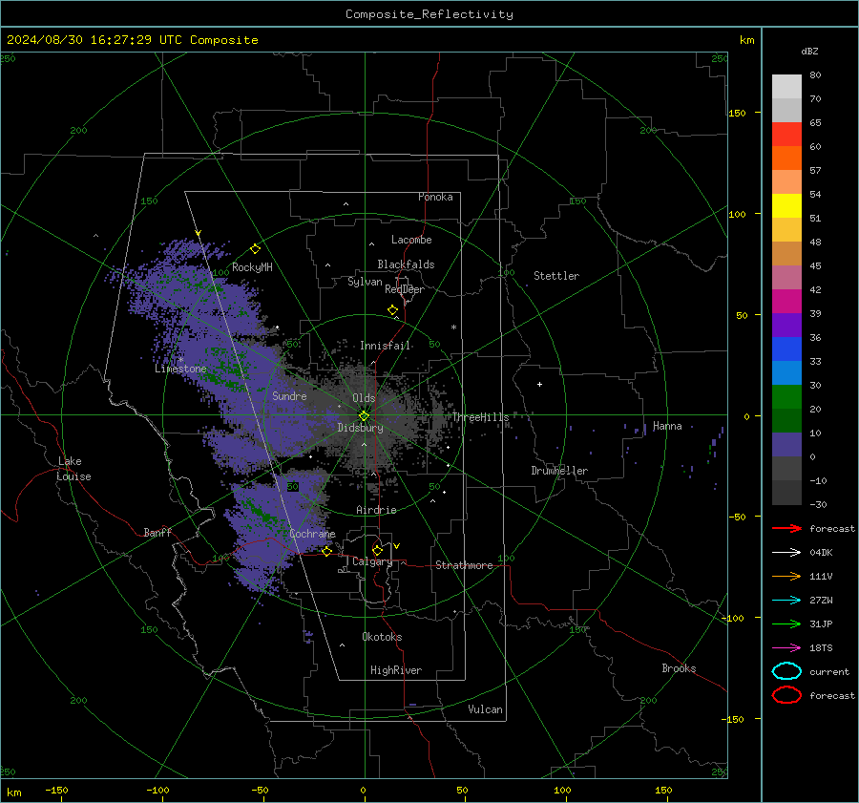859x803 pixels.
Task: Click the red forecast ellipse icon
Action: point(786,695)
